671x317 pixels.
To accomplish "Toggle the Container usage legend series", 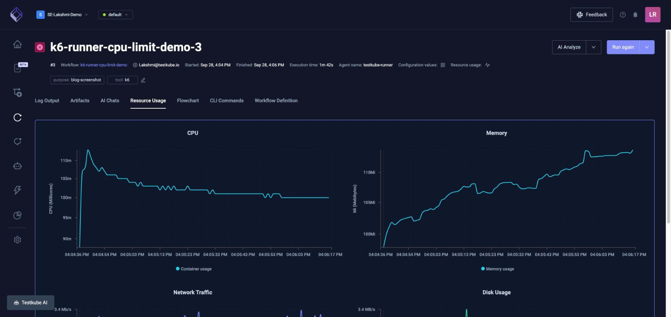I will coord(194,269).
